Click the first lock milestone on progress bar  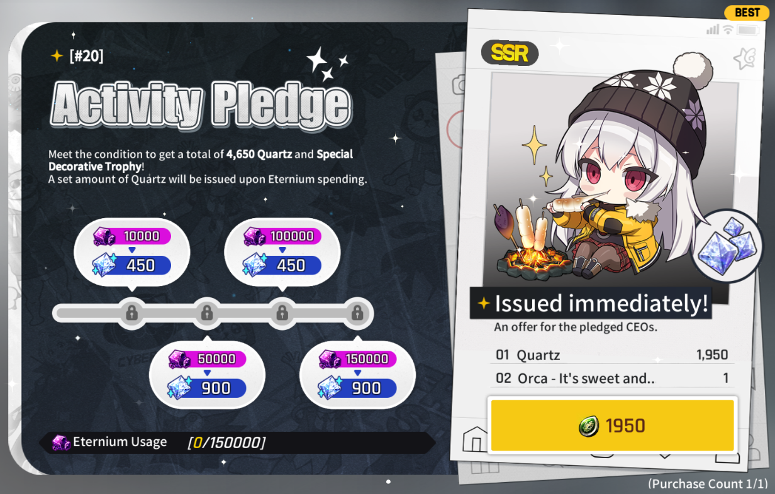point(131,312)
